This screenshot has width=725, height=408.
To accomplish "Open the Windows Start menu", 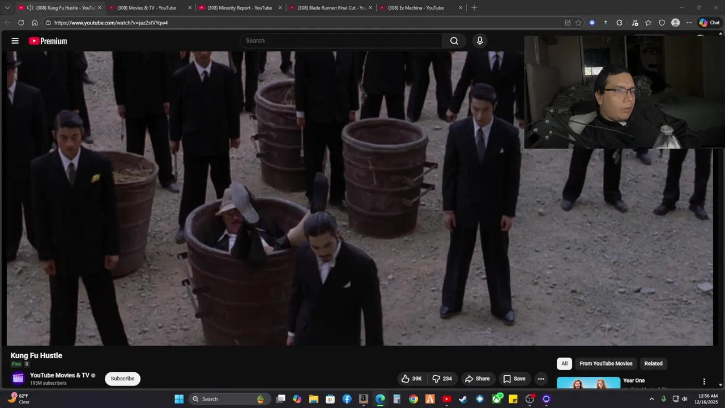I will (179, 399).
